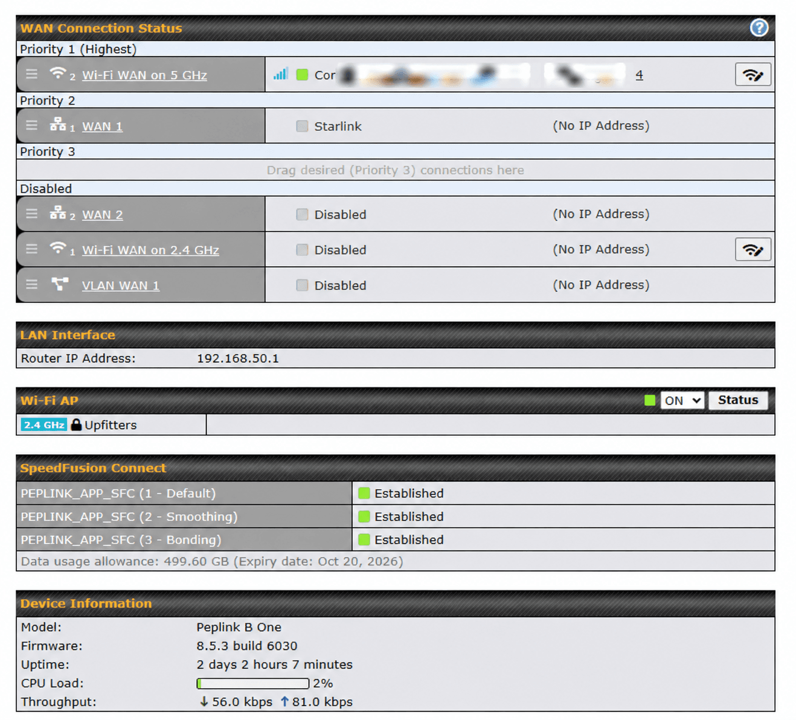Grab the drag handle for VLAN WAN 1
The image size is (796, 720).
pos(32,284)
